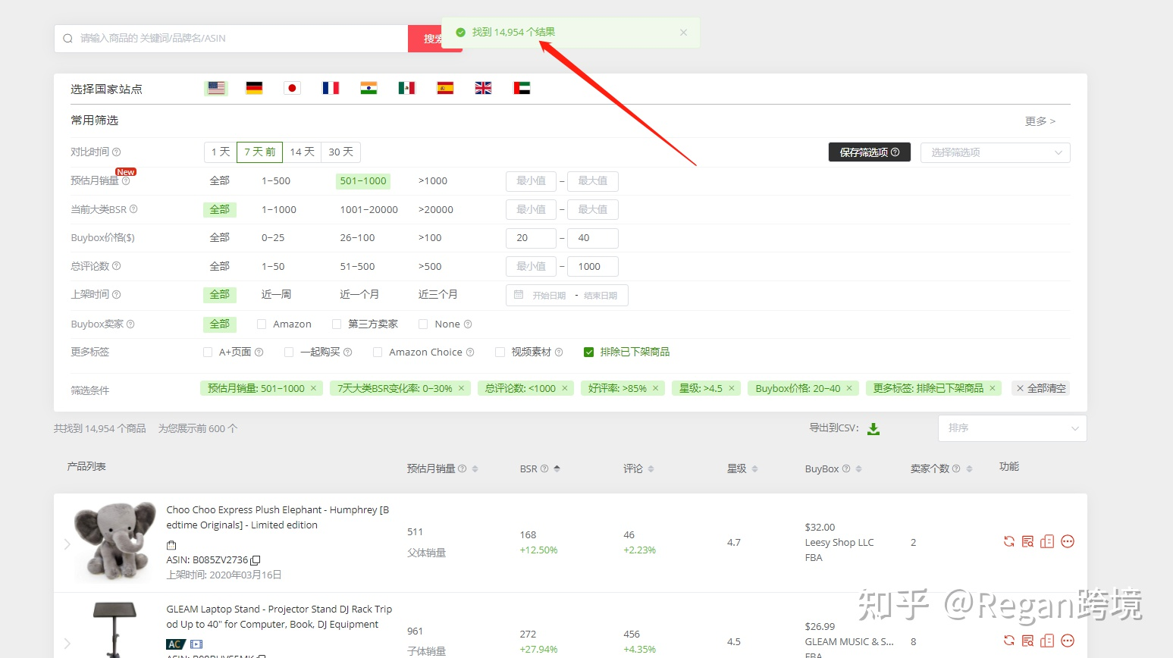This screenshot has width=1173, height=658.
Task: Click the refresh icon on the elephant product row
Action: [1008, 541]
